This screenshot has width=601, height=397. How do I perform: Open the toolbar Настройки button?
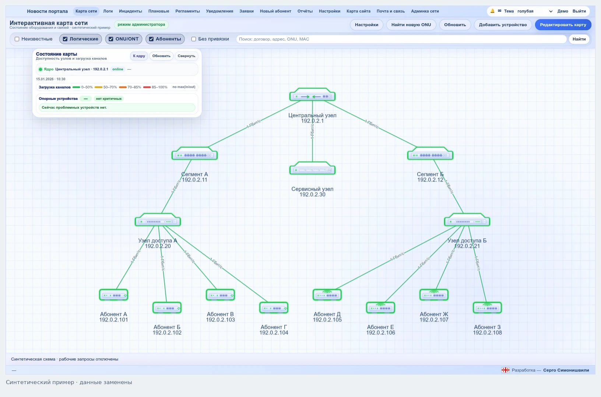(366, 25)
